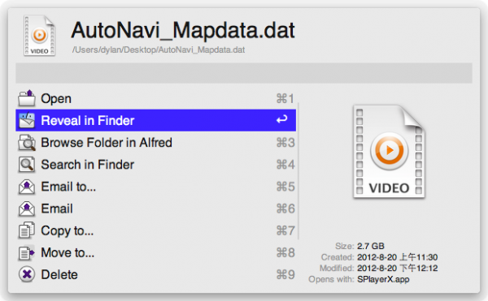Click the large video file preview thumbnail
Image resolution: width=488 pixels, height=301 pixels.
(x=389, y=152)
